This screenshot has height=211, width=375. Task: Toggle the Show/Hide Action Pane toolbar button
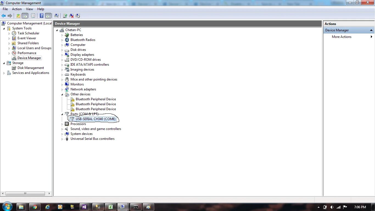pos(48,16)
